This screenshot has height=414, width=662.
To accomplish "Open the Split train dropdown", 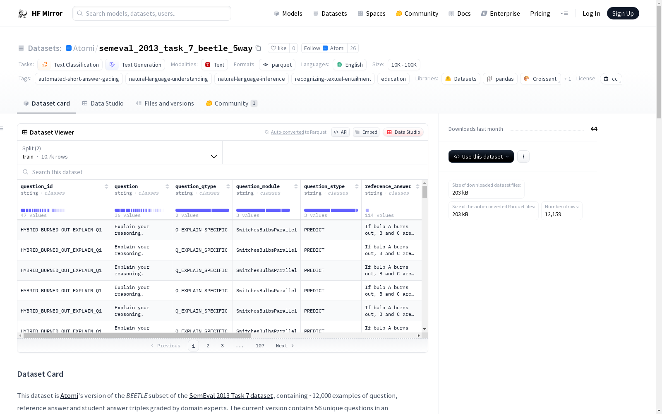I will (120, 152).
